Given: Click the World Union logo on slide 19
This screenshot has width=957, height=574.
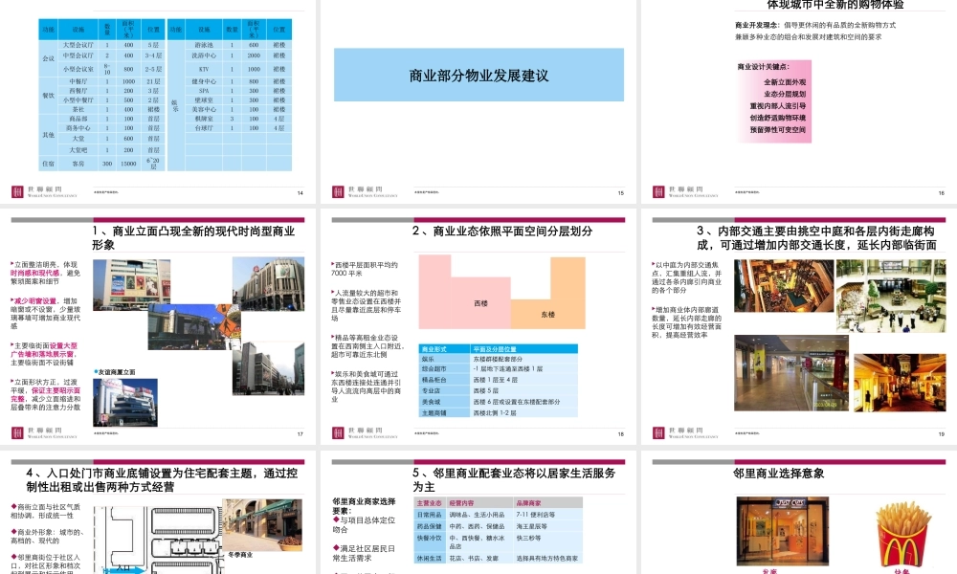Looking at the screenshot, I should click(x=681, y=431).
